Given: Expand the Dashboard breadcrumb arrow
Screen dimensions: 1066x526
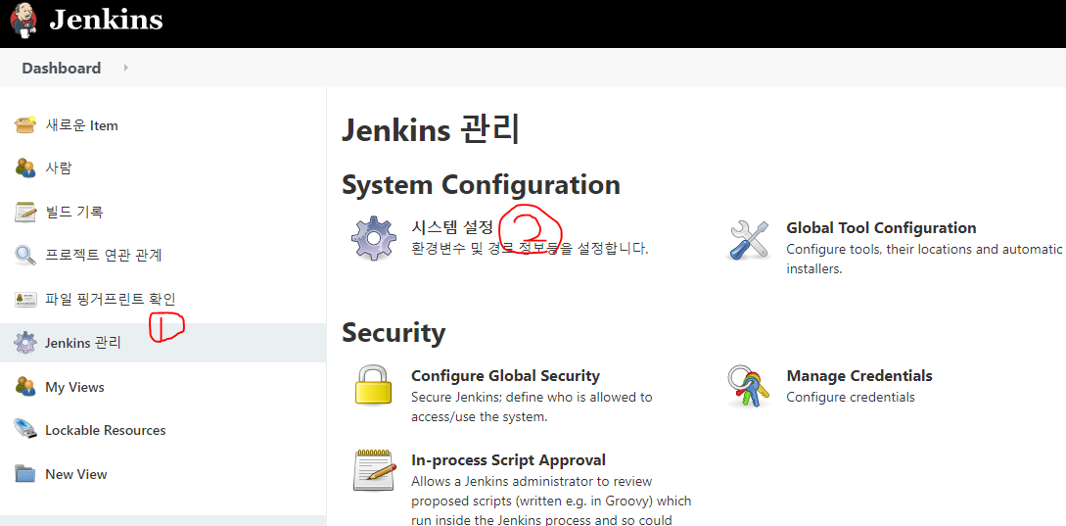Looking at the screenshot, I should coord(125,68).
